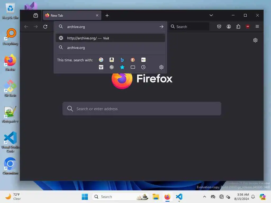Select Visual Studio Code desktop shortcut
This screenshot has height=203, width=271.
[x=10, y=142]
